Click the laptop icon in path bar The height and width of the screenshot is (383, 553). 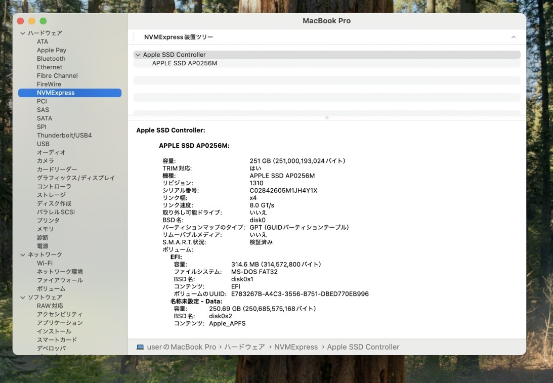[140, 347]
